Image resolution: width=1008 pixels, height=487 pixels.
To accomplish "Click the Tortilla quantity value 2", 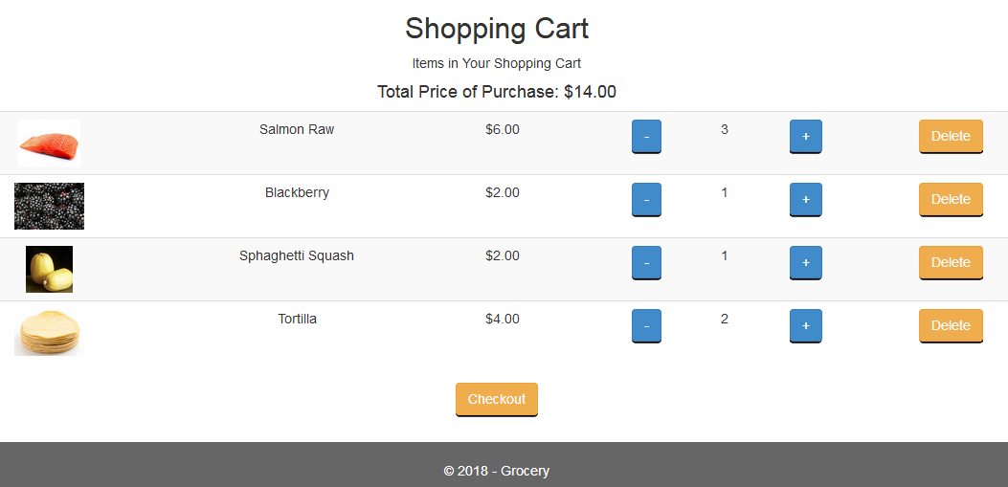I will (725, 319).
